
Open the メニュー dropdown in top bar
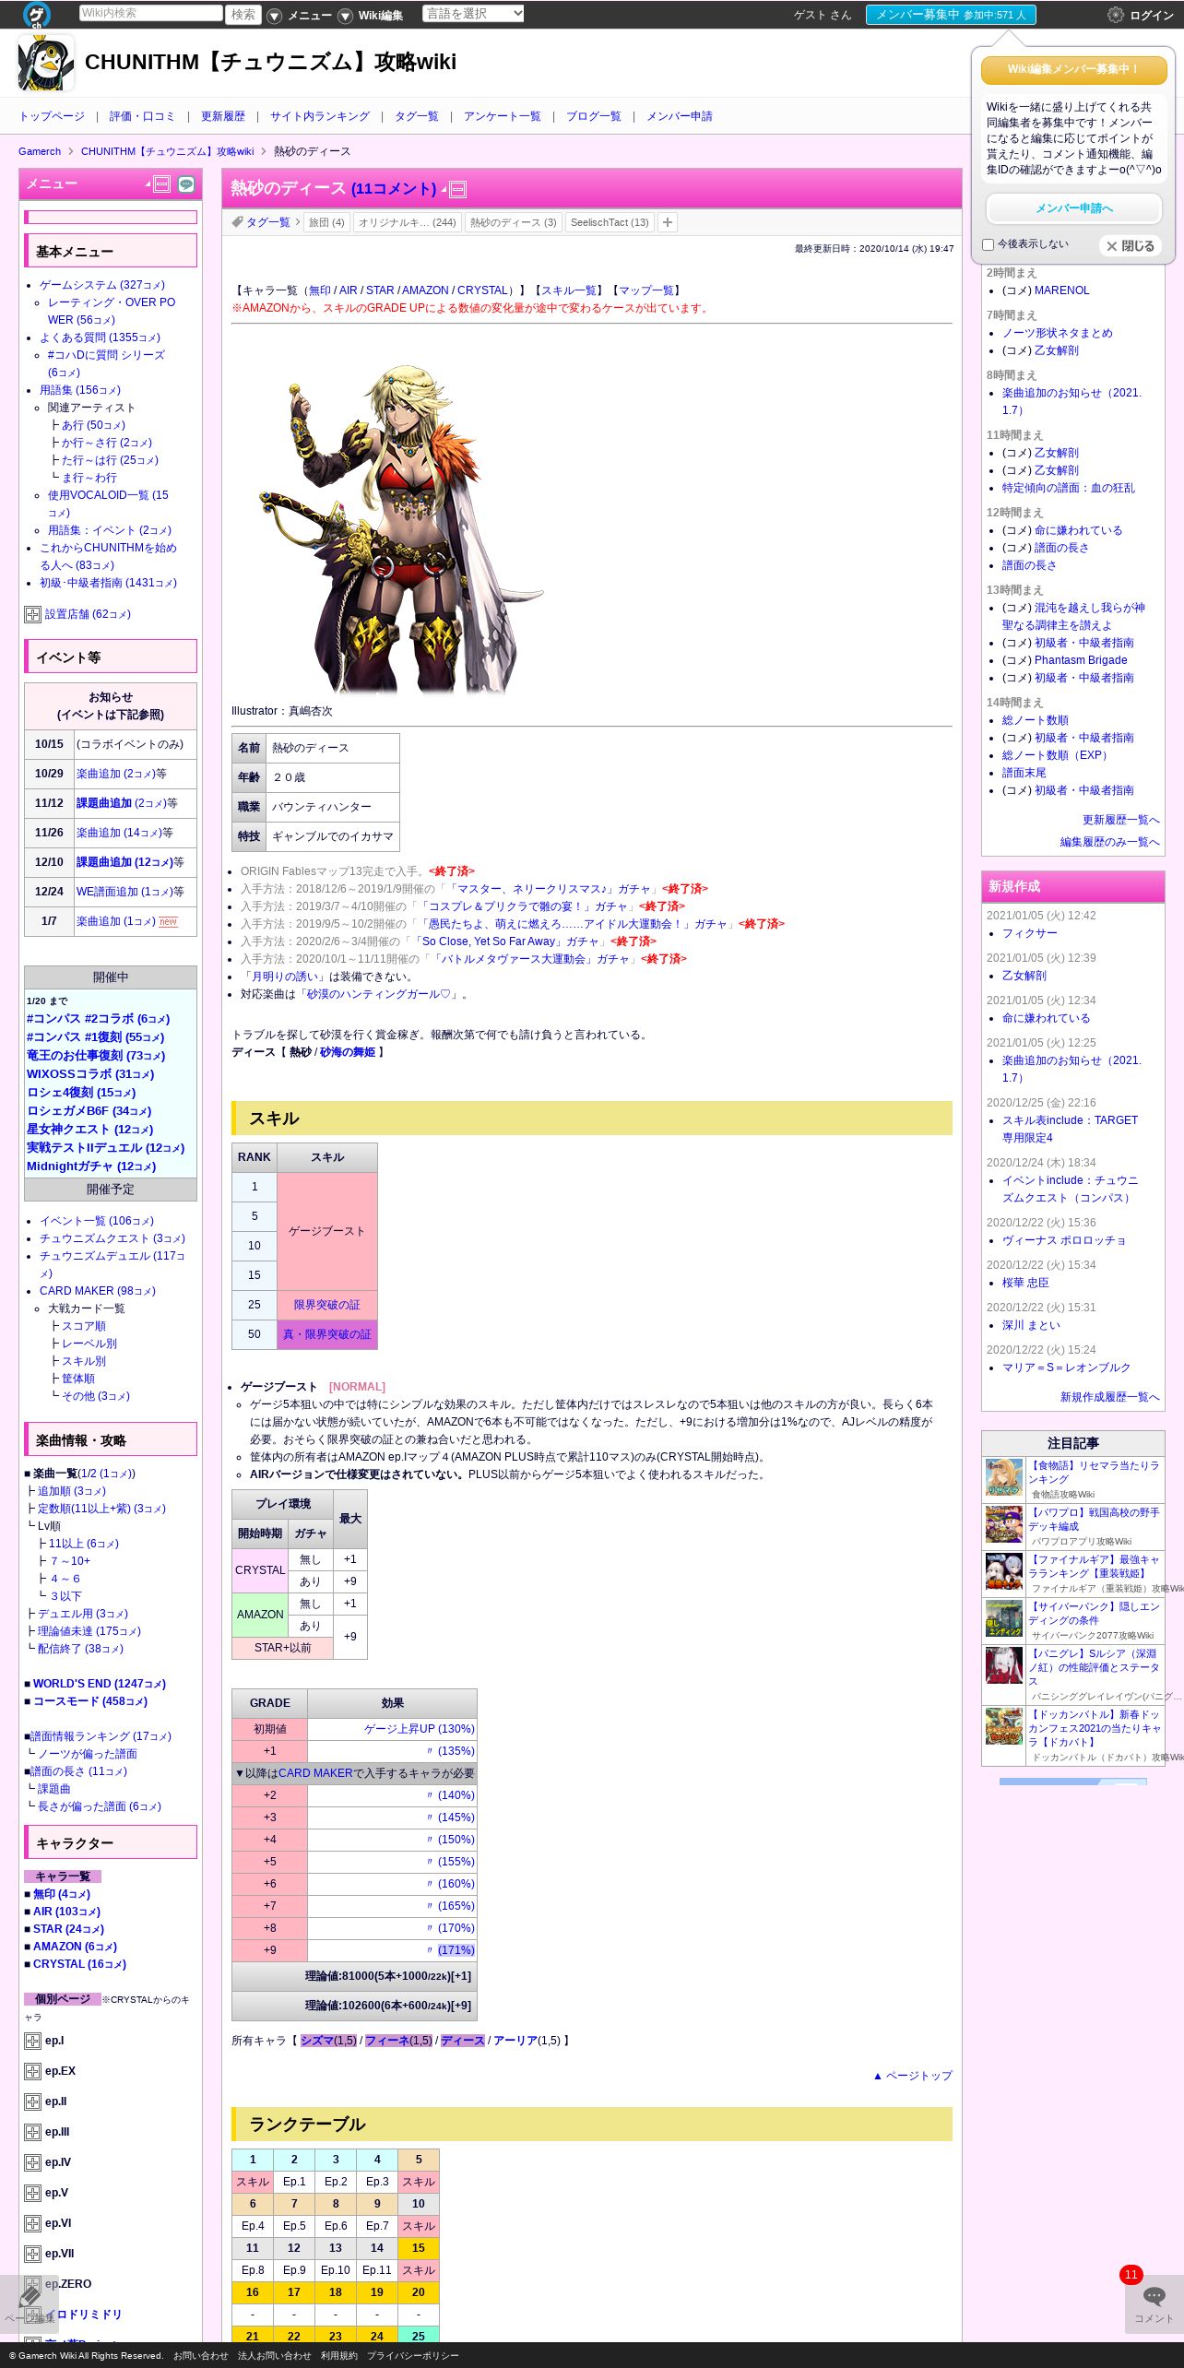click(301, 16)
